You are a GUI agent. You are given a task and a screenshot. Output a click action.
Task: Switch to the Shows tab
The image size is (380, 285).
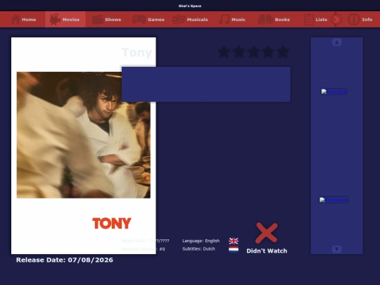point(106,20)
